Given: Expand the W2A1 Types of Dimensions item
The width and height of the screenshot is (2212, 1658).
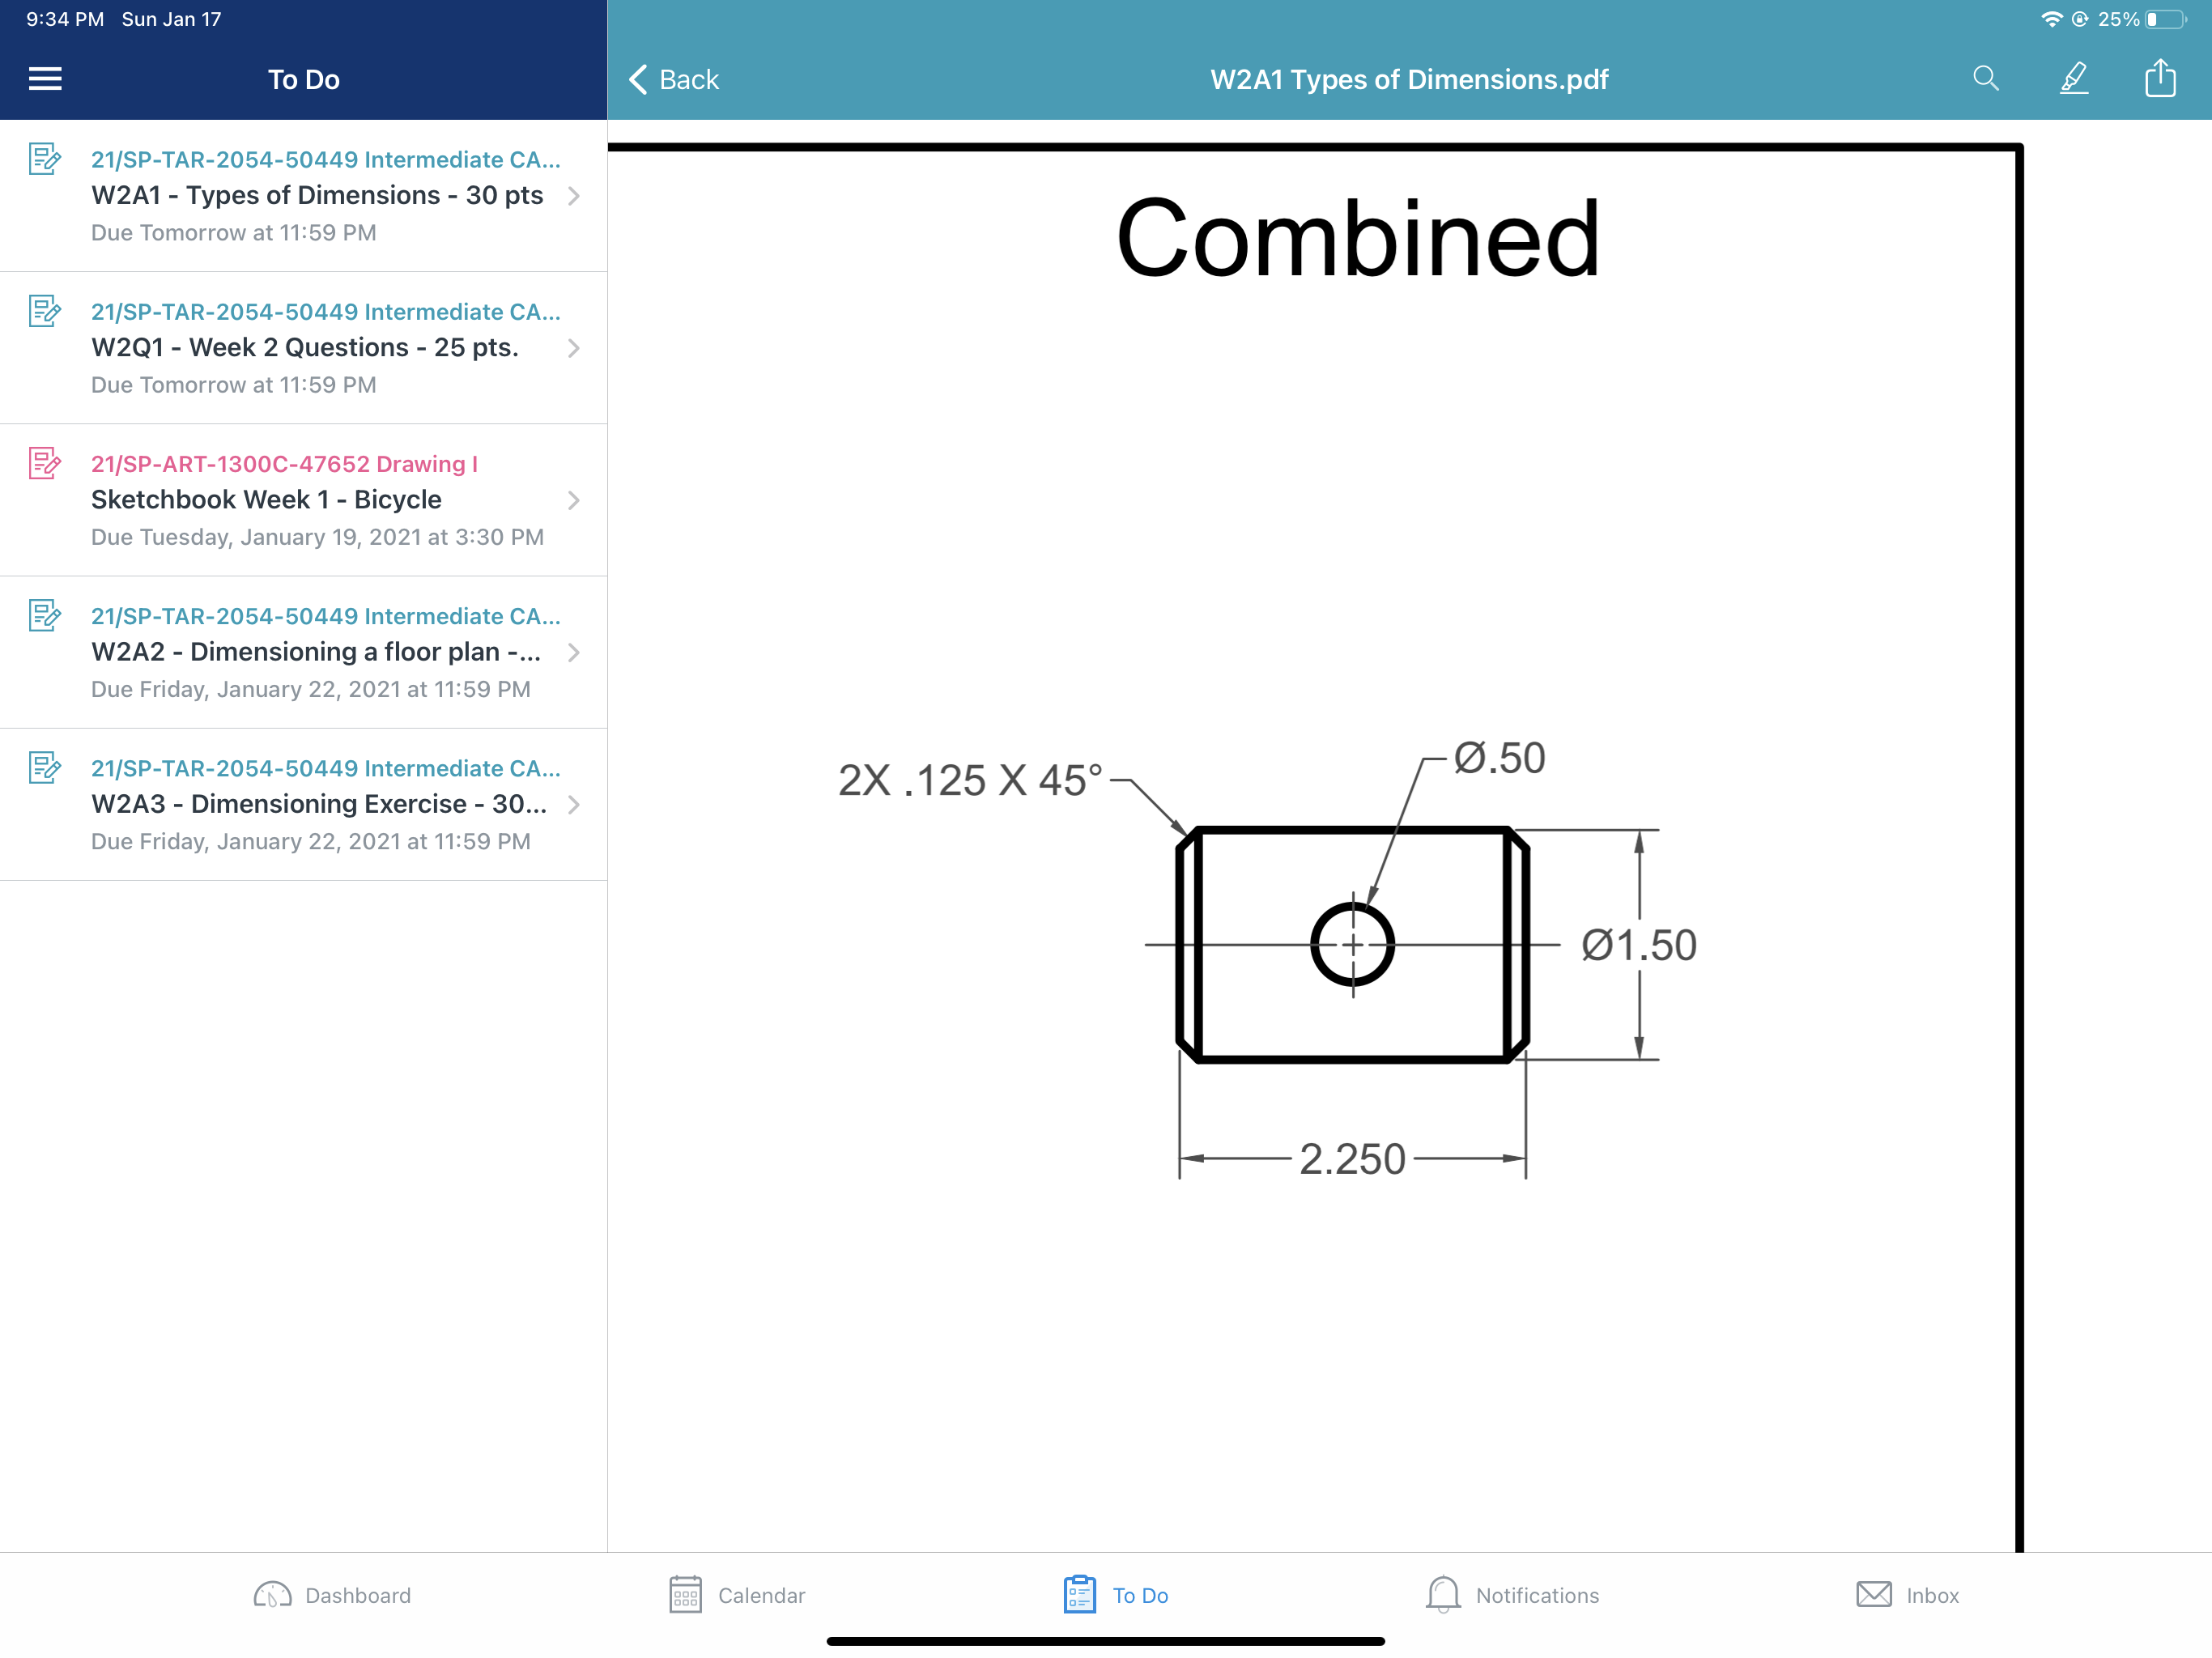Looking at the screenshot, I should (574, 196).
